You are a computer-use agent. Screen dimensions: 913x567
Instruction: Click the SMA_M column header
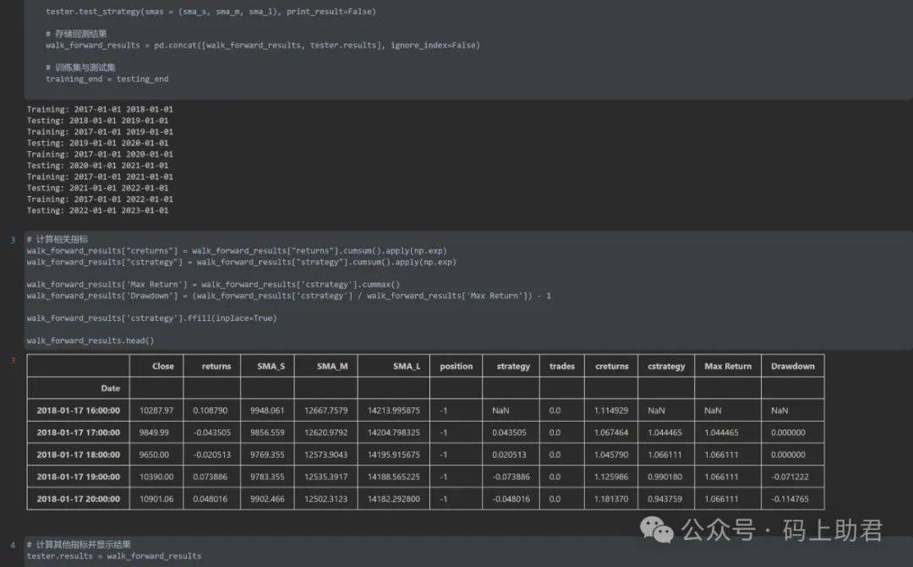click(332, 366)
